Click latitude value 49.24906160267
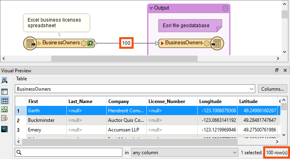This screenshot has height=159, width=290. [257, 111]
